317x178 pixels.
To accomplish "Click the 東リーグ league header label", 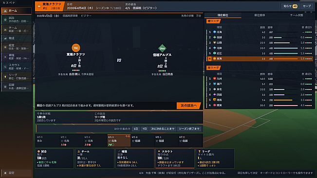I will 213,68.
